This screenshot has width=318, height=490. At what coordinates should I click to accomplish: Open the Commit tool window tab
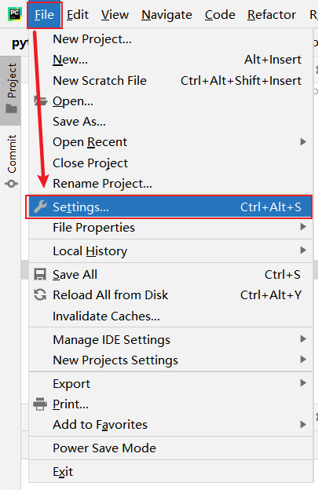[x=12, y=161]
